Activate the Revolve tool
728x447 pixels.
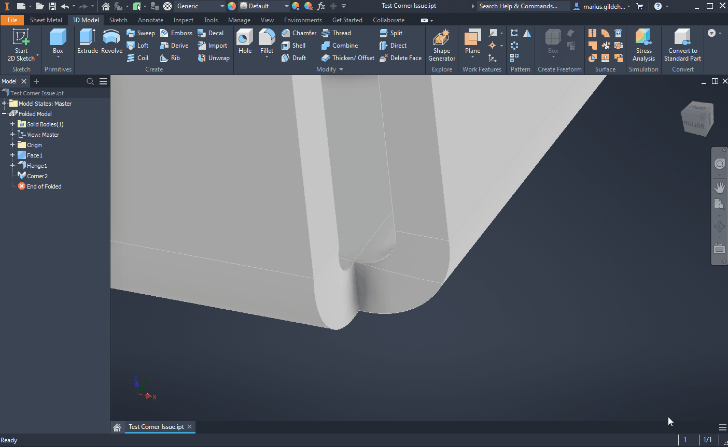[x=111, y=42]
